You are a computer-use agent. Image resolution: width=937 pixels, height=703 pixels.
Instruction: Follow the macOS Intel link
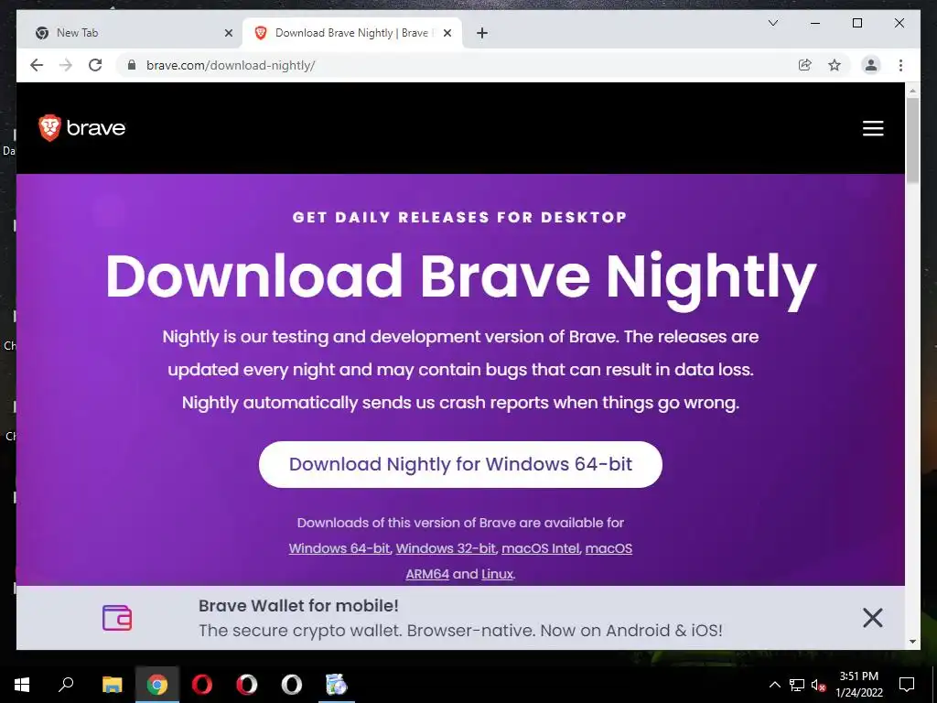pos(540,548)
